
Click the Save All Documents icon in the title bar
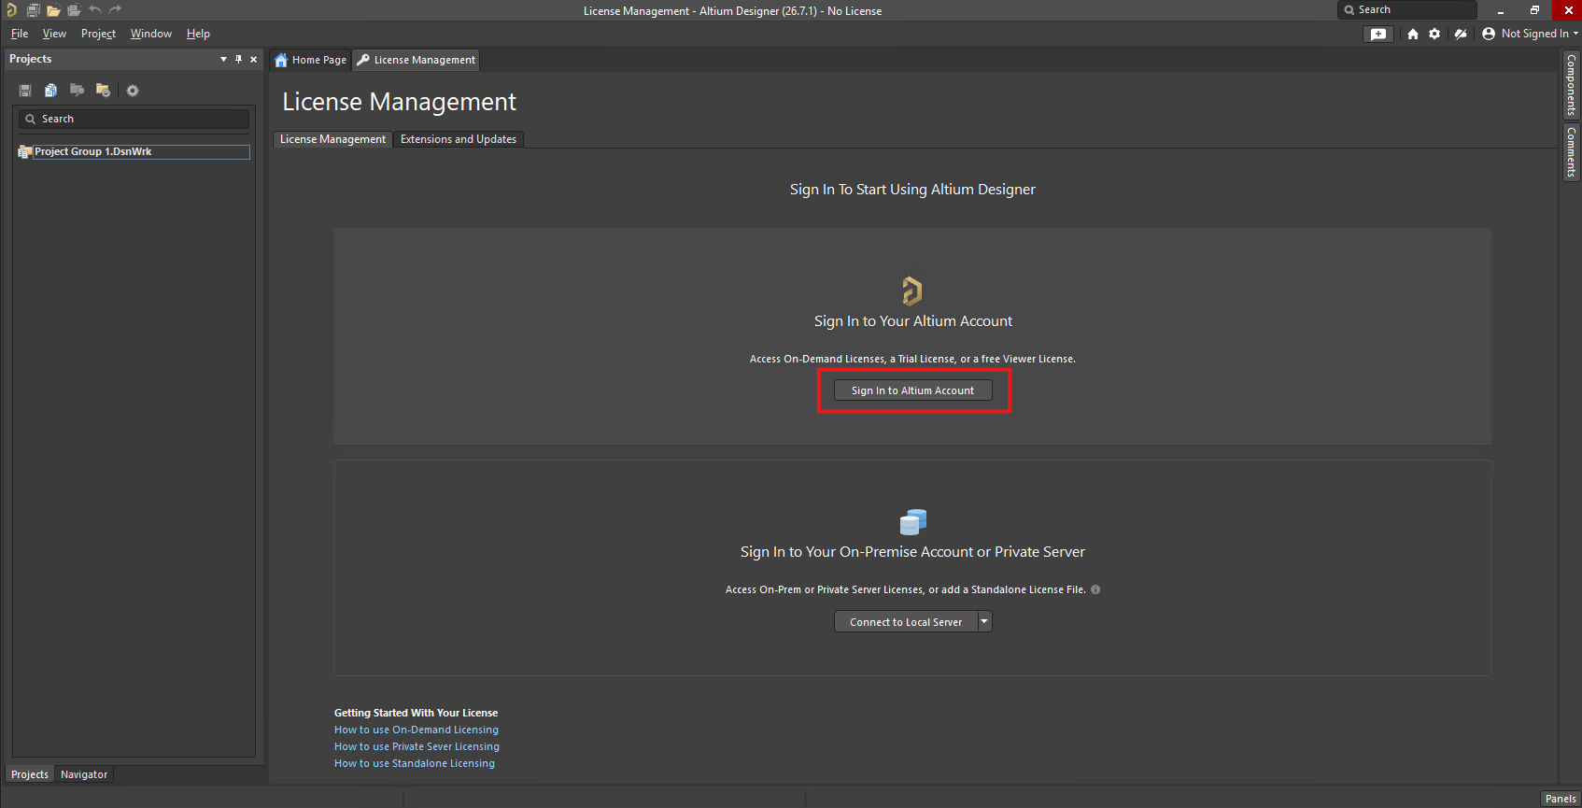[x=33, y=10]
